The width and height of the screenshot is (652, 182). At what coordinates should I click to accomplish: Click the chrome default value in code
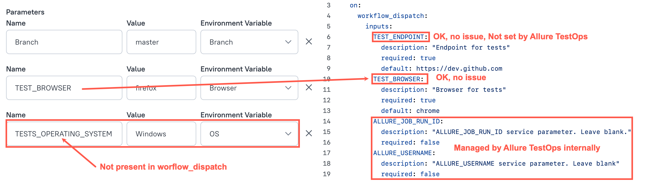428,111
